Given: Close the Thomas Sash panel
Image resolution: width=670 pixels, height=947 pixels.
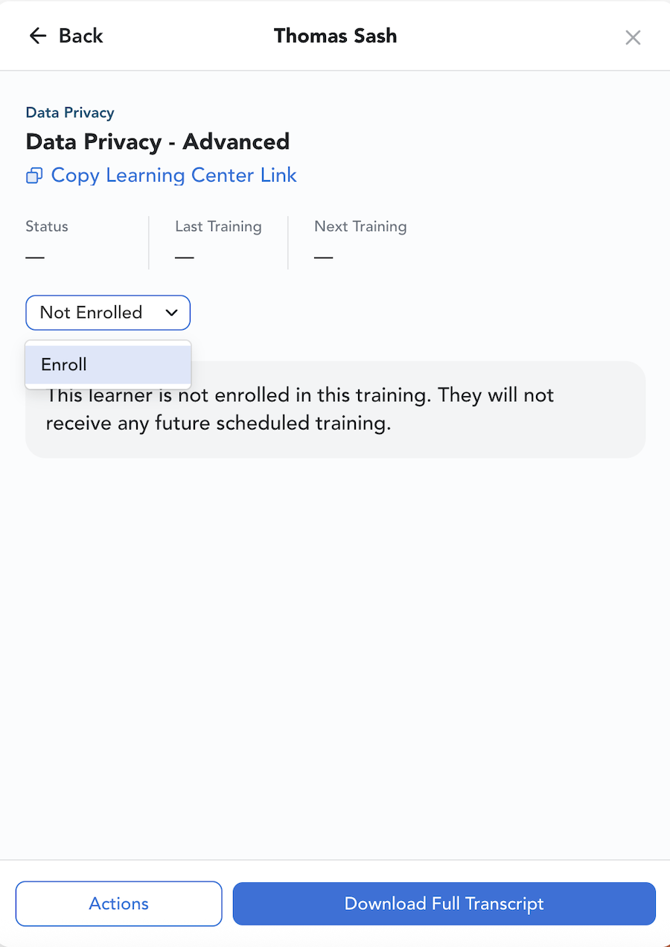Looking at the screenshot, I should [633, 37].
